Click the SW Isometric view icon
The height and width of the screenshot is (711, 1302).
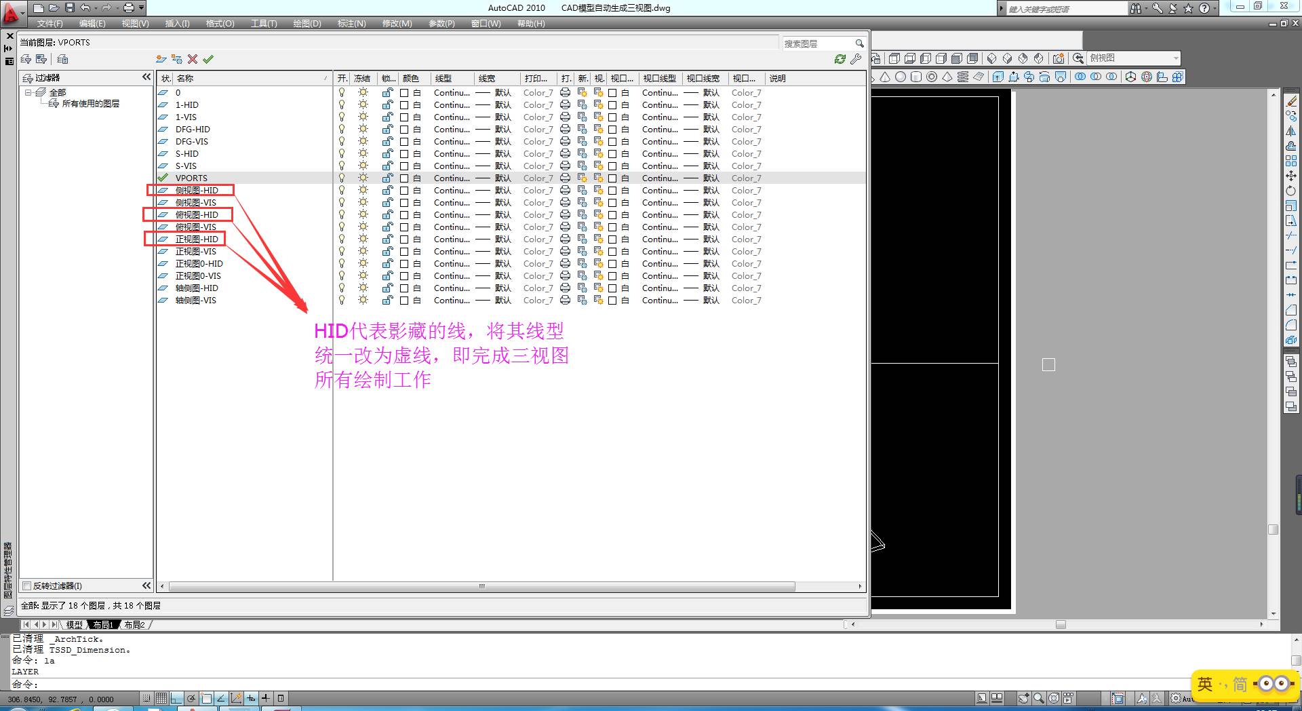pyautogui.click(x=991, y=58)
